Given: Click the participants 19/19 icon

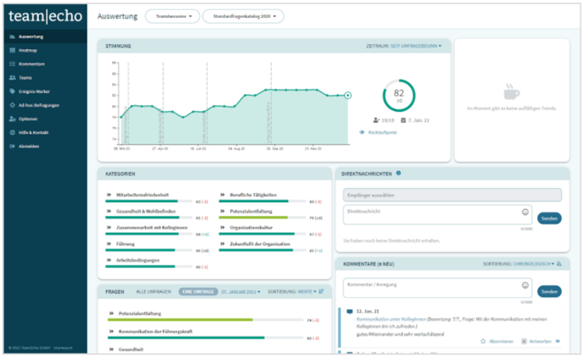Looking at the screenshot, I should (x=376, y=120).
